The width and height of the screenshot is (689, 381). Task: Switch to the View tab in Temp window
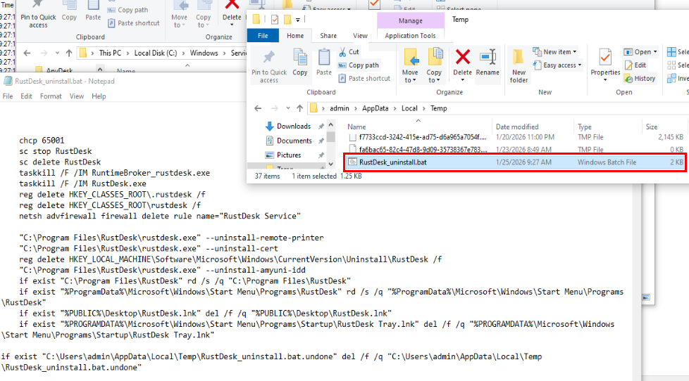[x=360, y=36]
